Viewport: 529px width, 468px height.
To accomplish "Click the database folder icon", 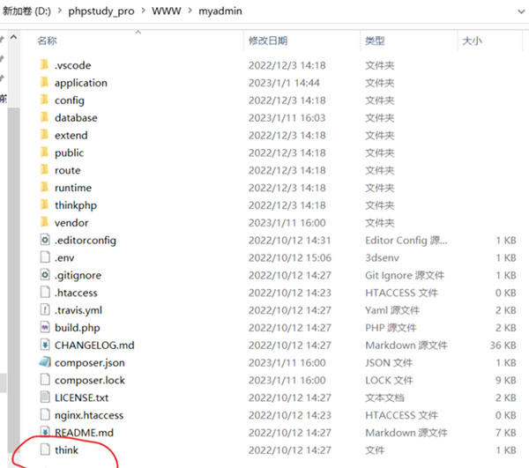I will tap(44, 116).
